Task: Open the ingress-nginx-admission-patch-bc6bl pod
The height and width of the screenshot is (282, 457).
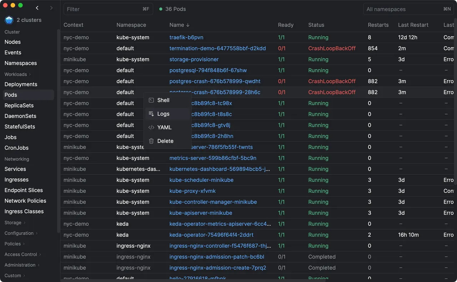Action: [x=217, y=257]
